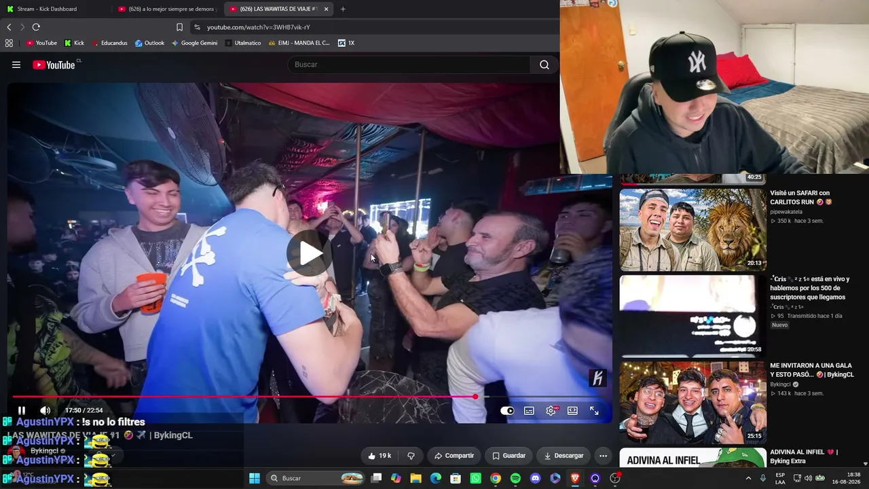Open the Google Gemini bookmark
The height and width of the screenshot is (489, 869).
pyautogui.click(x=194, y=43)
